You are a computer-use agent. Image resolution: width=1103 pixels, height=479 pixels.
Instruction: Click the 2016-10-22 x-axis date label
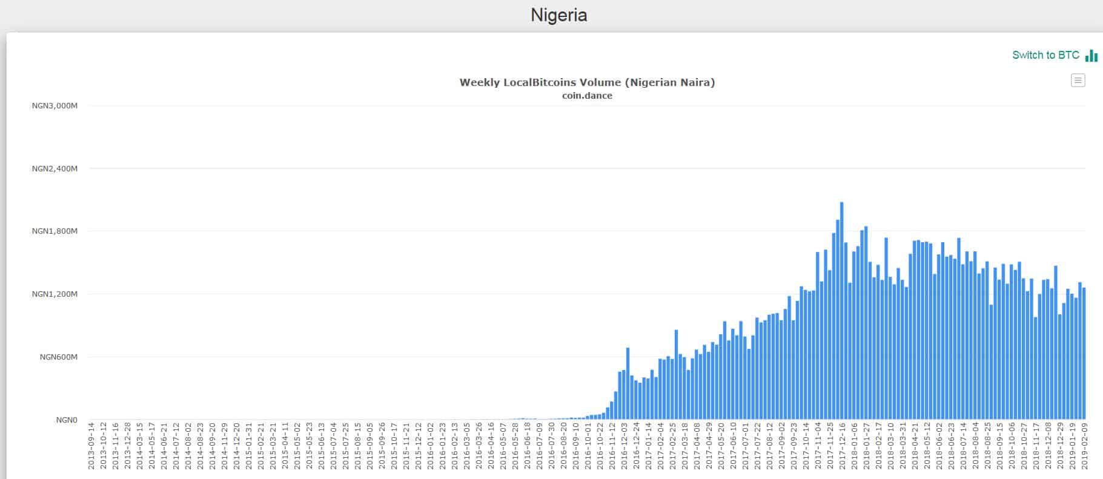(600, 446)
